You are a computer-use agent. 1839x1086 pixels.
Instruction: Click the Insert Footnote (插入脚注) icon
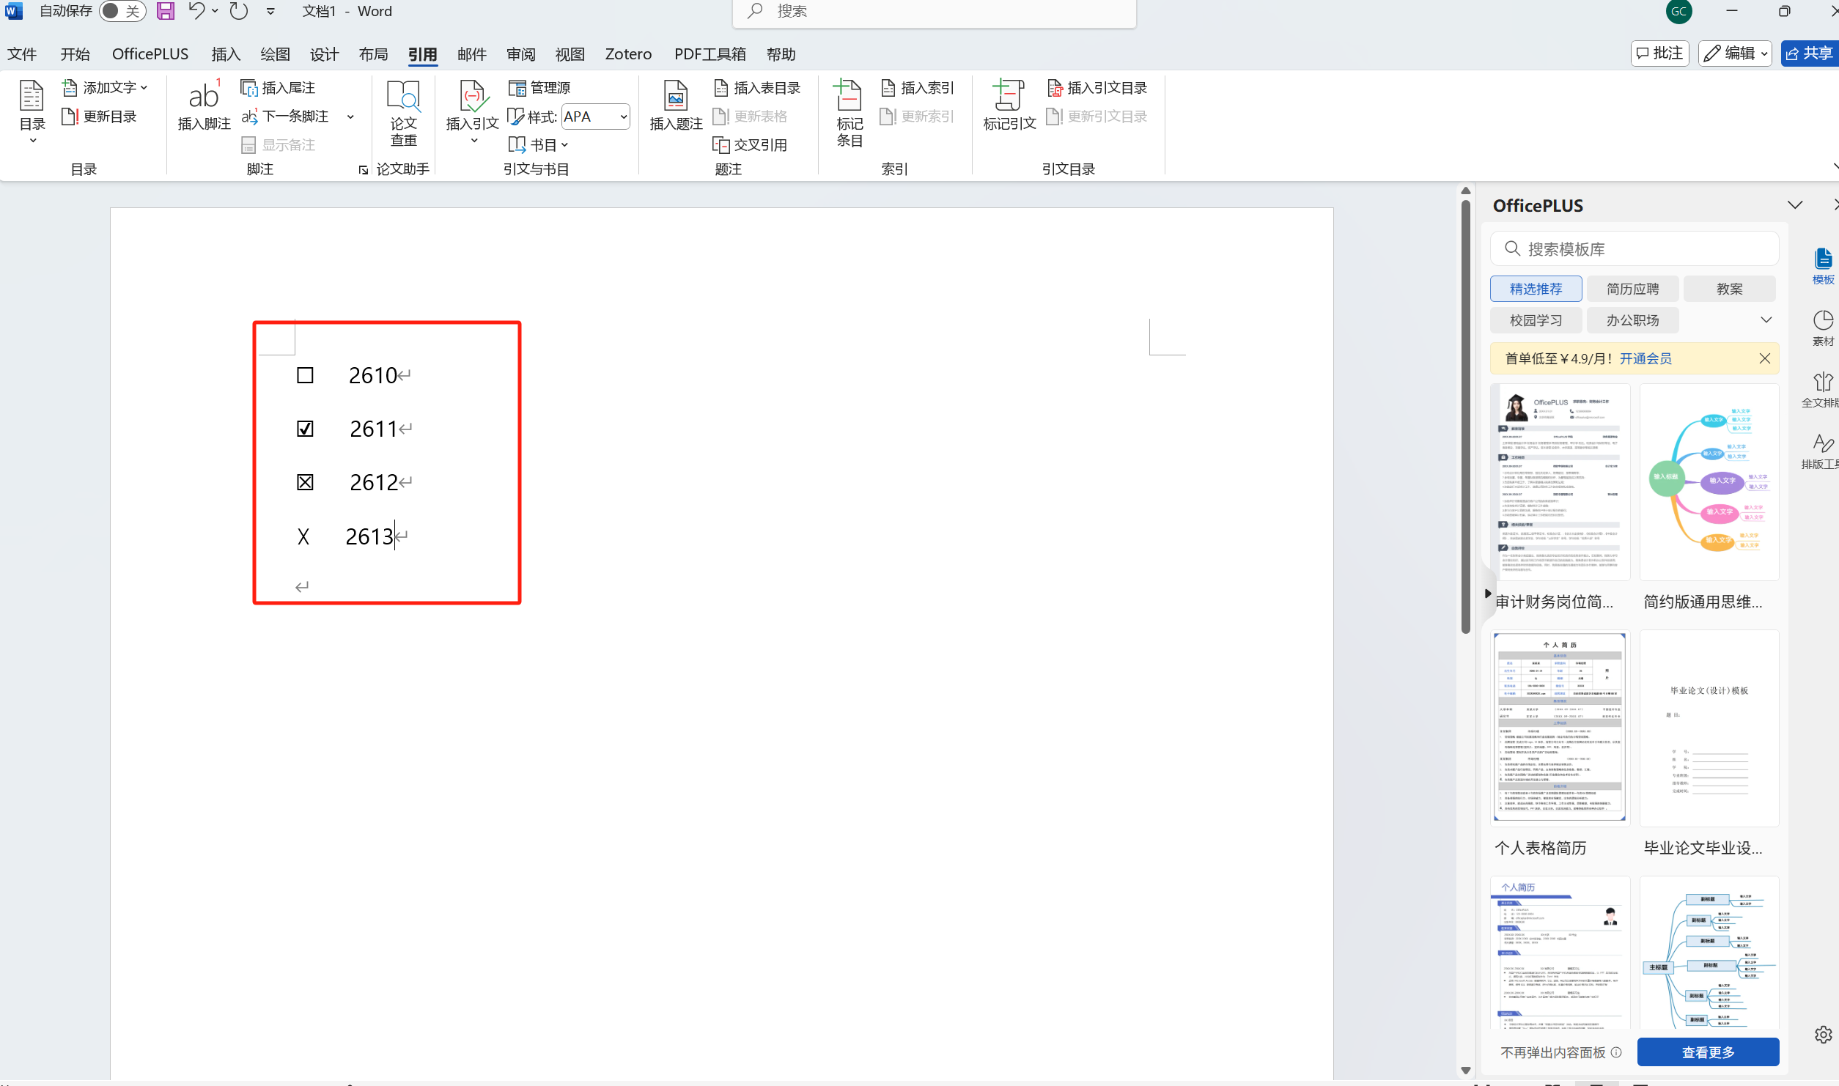tap(203, 97)
